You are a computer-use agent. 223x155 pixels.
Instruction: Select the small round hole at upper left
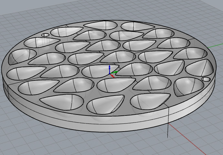(46, 34)
